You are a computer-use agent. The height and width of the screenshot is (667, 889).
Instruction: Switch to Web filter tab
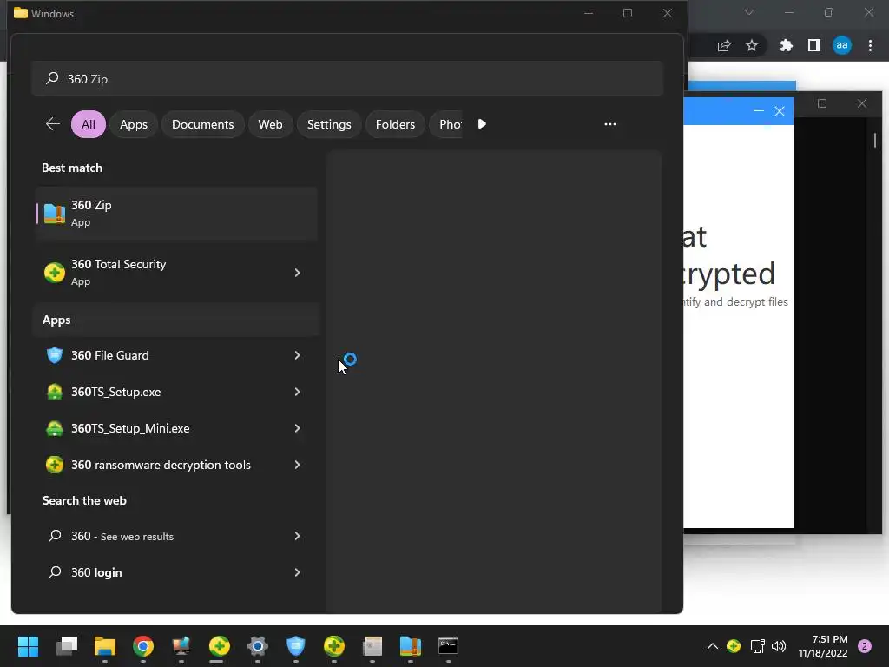point(271,124)
